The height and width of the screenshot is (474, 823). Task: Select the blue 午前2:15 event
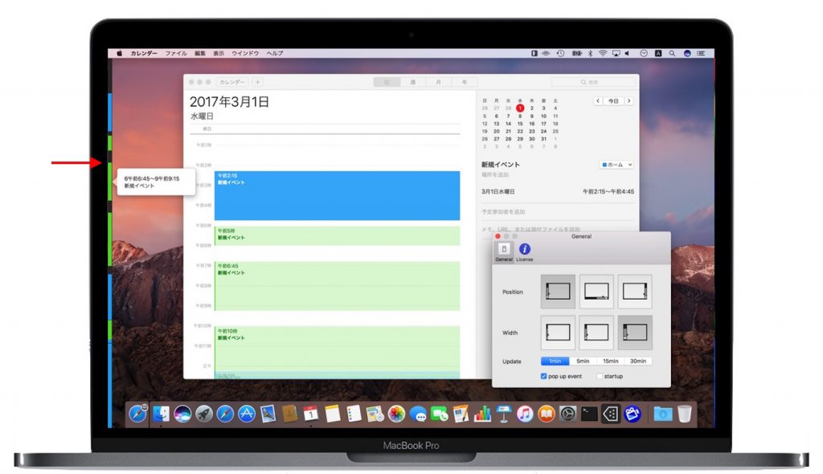click(x=337, y=195)
